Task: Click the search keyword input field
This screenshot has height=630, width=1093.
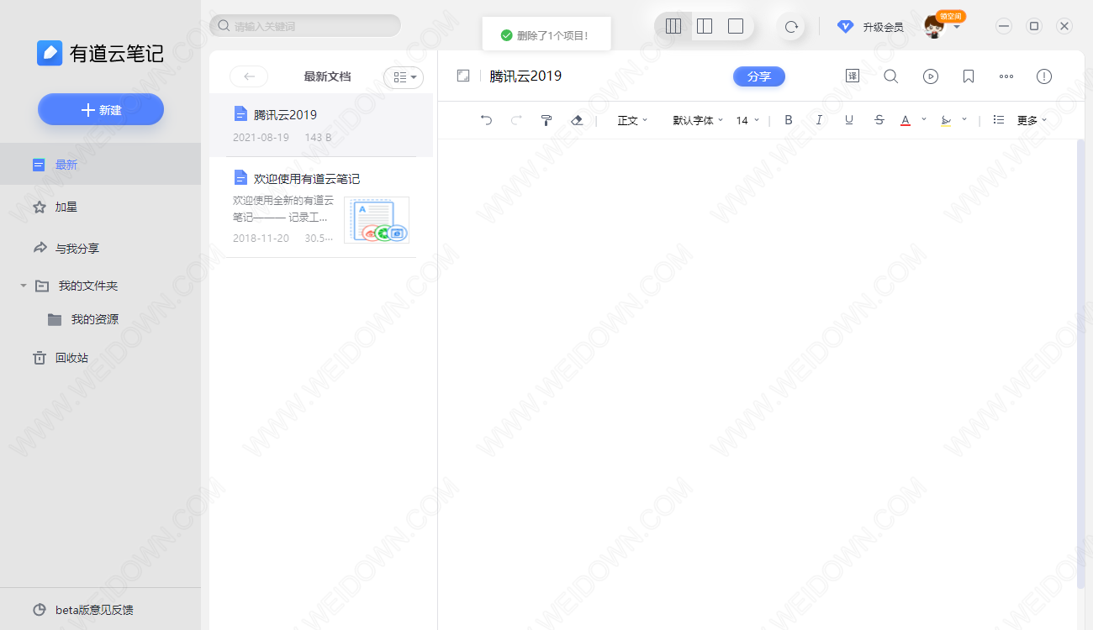Action: pyautogui.click(x=305, y=26)
